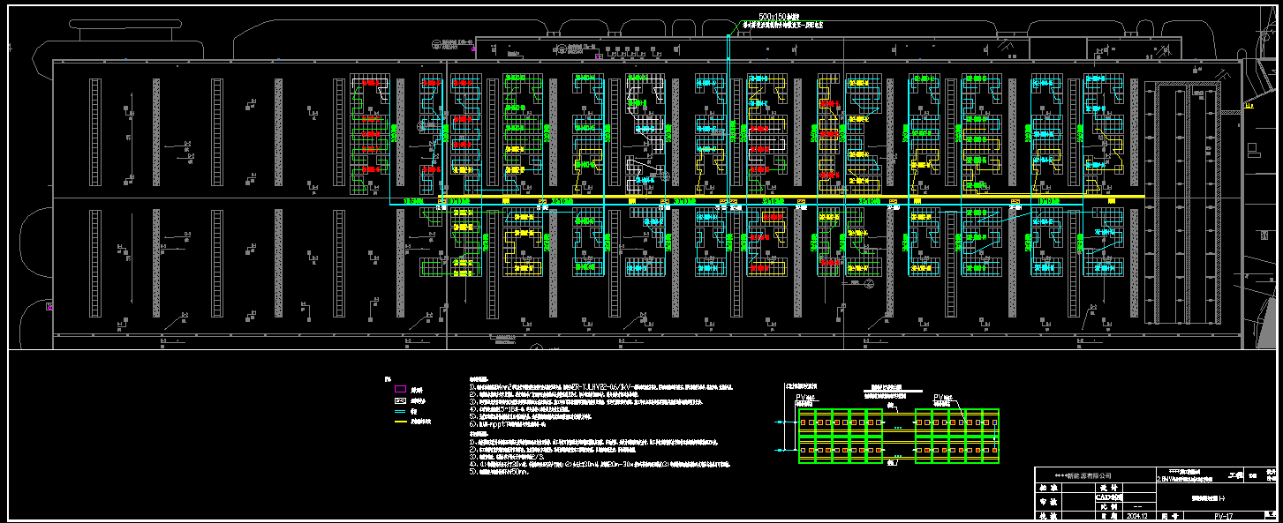Select the 500x150 cable tray label
The image size is (1283, 523).
[x=779, y=17]
